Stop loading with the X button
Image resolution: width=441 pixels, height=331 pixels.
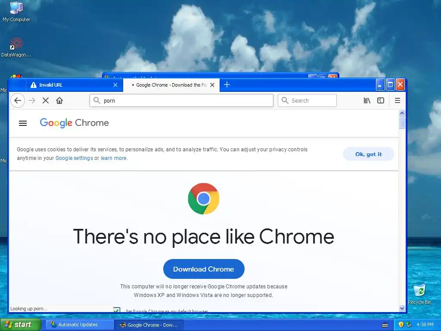pyautogui.click(x=46, y=100)
